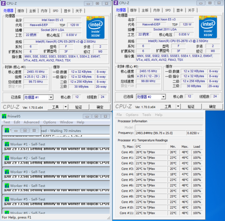This screenshot has height=221, width=225.
Task: Click bus speed 99.80 MHz in right CPU-Z
Action: click(148, 81)
